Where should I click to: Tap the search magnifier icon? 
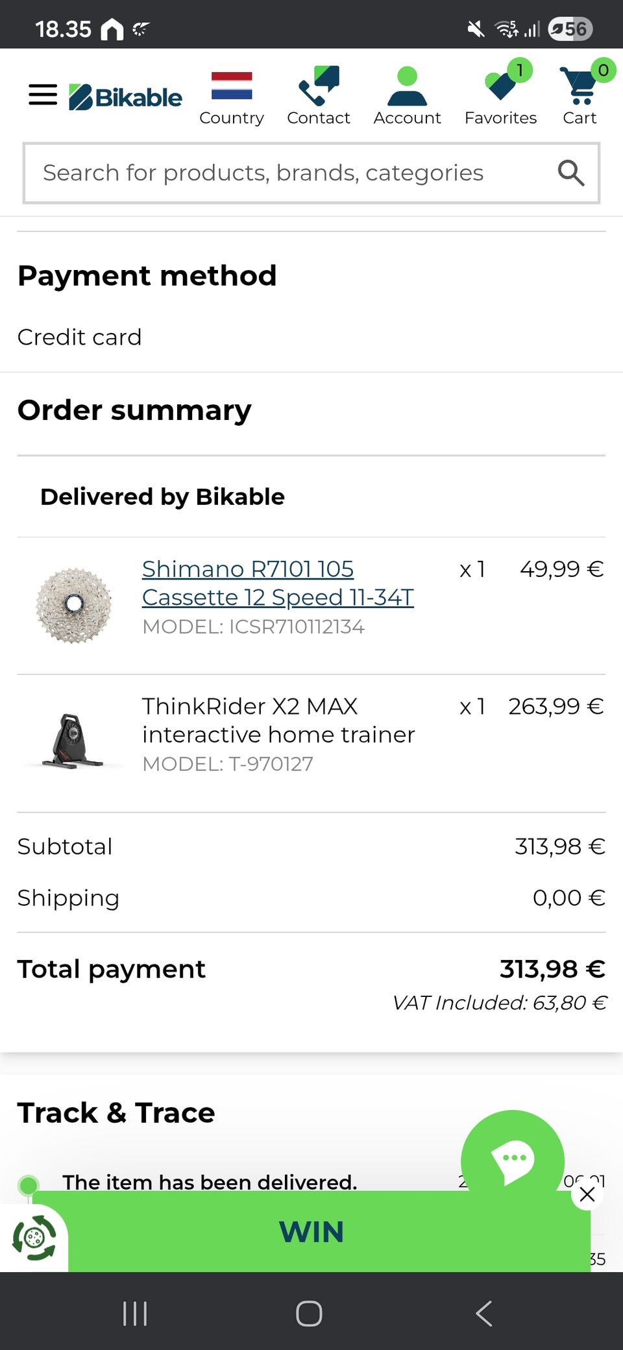pyautogui.click(x=570, y=173)
